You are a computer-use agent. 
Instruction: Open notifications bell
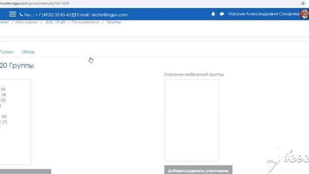click(x=213, y=14)
